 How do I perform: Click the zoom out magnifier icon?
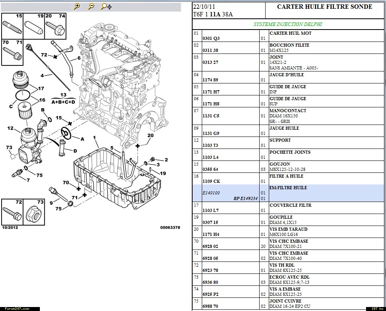click(x=91, y=6)
